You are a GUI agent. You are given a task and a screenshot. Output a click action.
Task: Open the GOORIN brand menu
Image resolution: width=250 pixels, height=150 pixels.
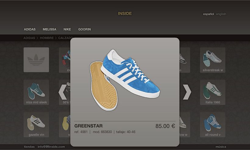(x=84, y=29)
